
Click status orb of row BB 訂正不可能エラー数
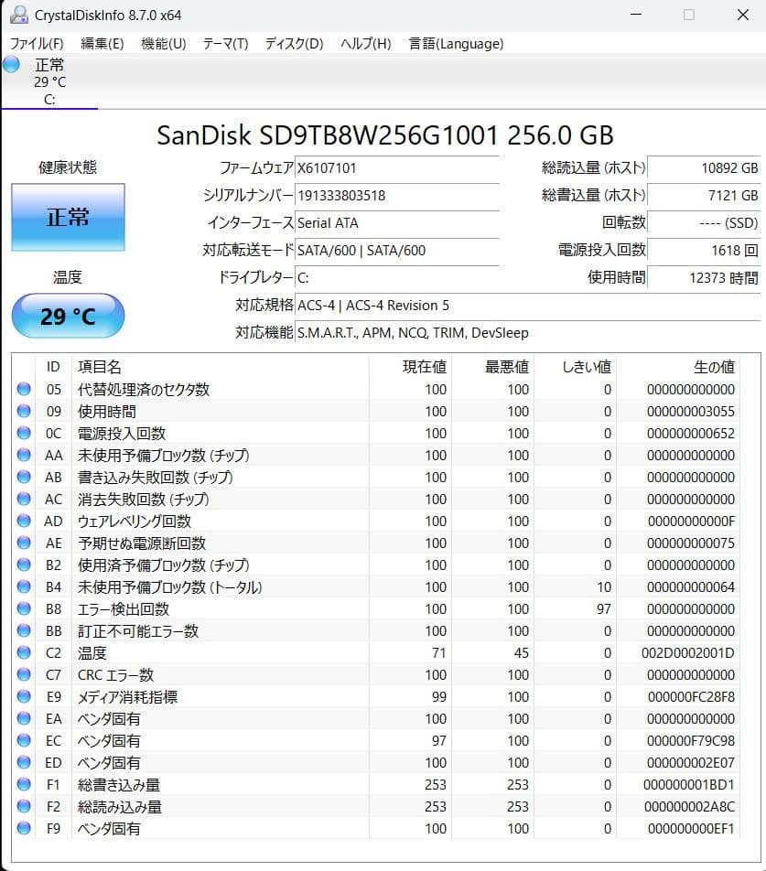pos(23,630)
